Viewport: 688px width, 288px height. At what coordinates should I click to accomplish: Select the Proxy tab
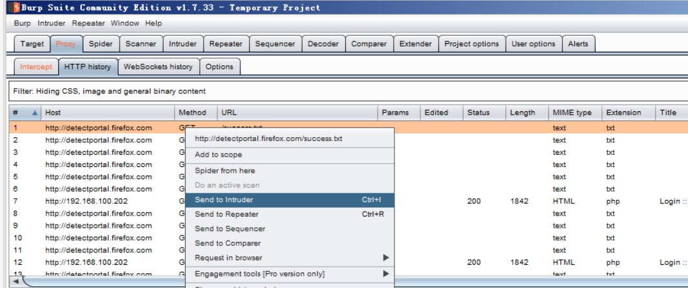[x=66, y=44]
